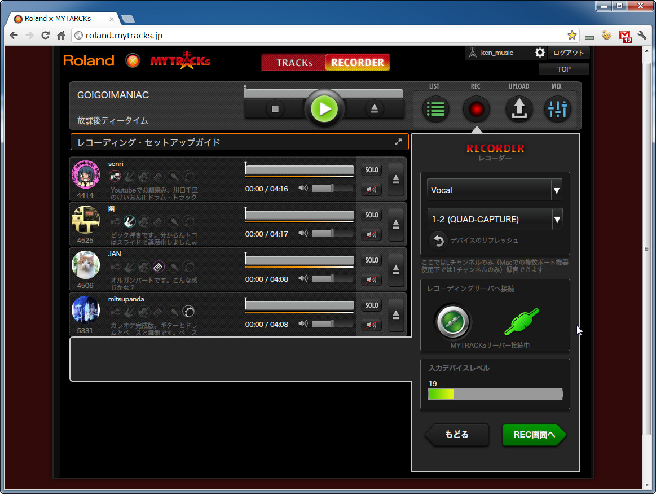
Task: Mute JAN's track
Action: click(372, 279)
